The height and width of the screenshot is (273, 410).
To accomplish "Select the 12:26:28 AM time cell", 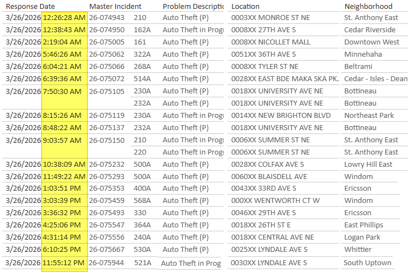I will point(64,17).
